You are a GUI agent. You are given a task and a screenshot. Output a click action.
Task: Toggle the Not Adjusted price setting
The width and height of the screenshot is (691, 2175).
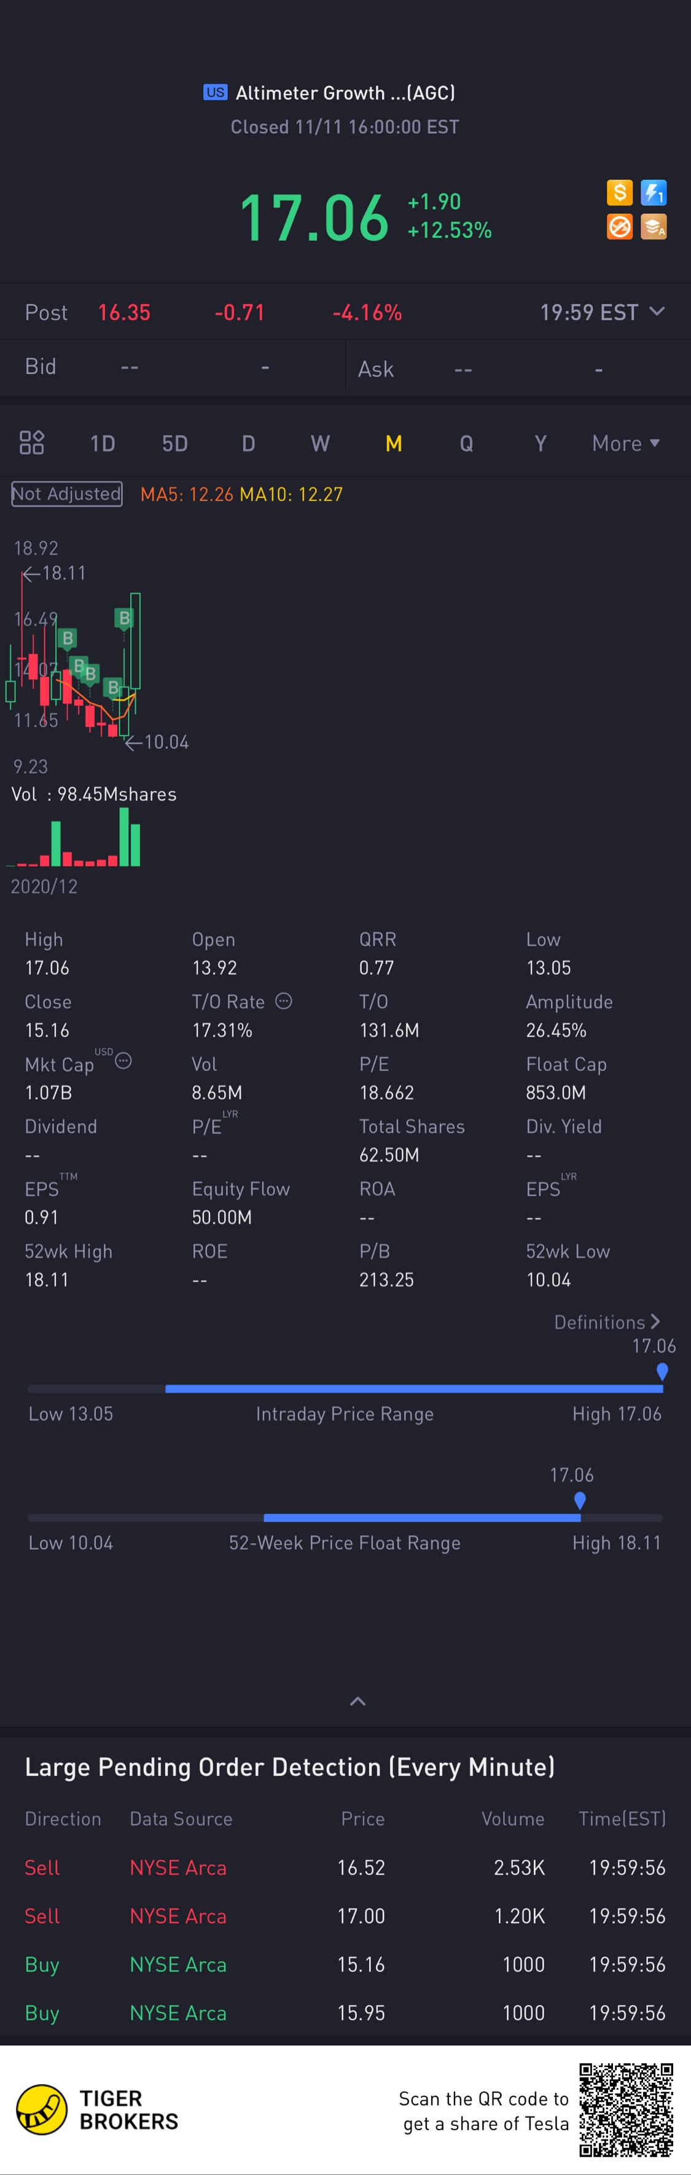(67, 494)
